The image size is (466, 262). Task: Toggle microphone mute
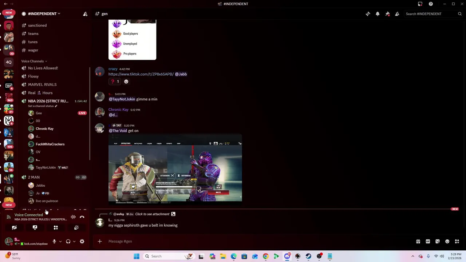point(54,241)
